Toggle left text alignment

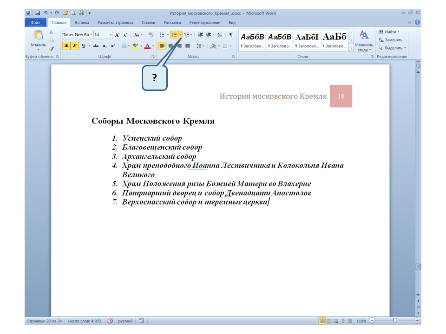162,46
